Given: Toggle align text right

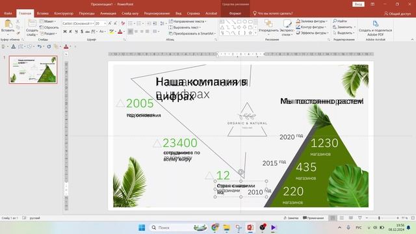Looking at the screenshot, I should (x=142, y=32).
